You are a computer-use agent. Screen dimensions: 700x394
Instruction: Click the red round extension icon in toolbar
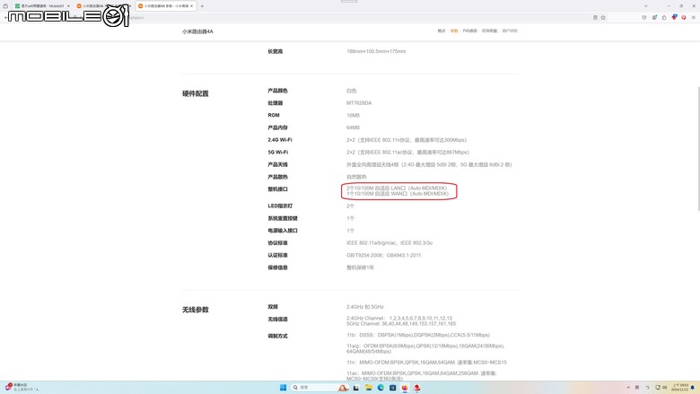[x=684, y=17]
